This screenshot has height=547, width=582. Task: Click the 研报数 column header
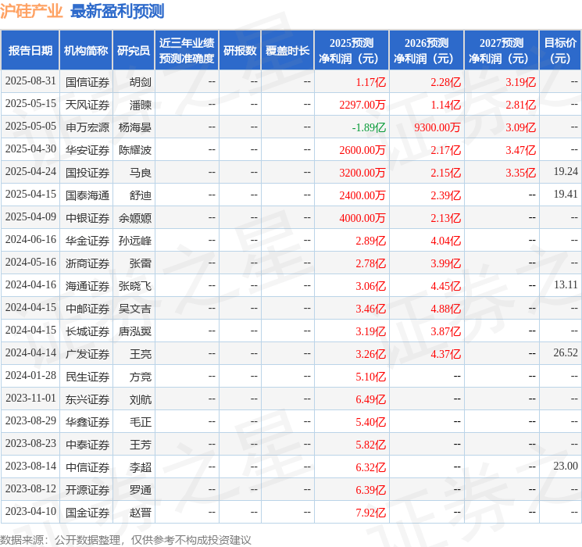(x=240, y=51)
